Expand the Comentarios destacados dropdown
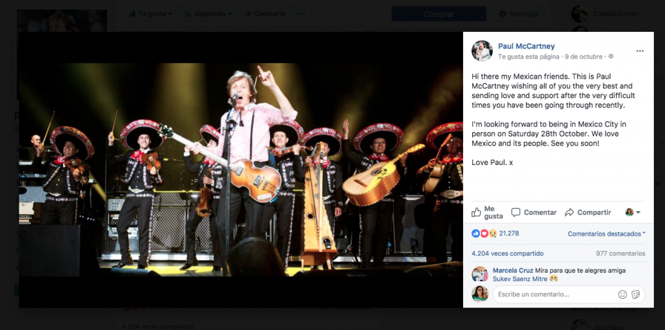Image resolution: width=665 pixels, height=330 pixels. tap(607, 234)
